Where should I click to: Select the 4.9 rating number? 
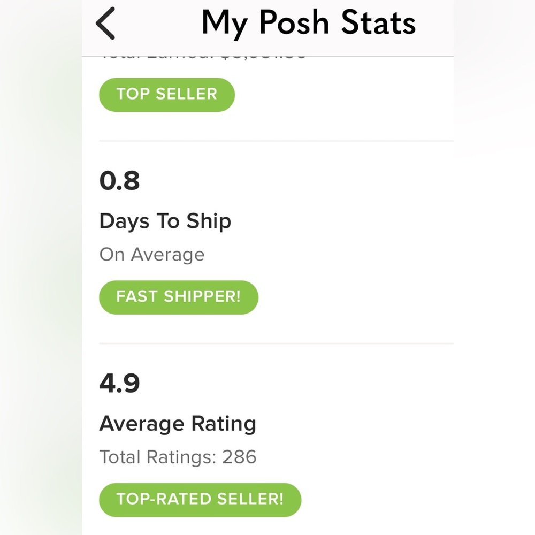[x=119, y=383]
